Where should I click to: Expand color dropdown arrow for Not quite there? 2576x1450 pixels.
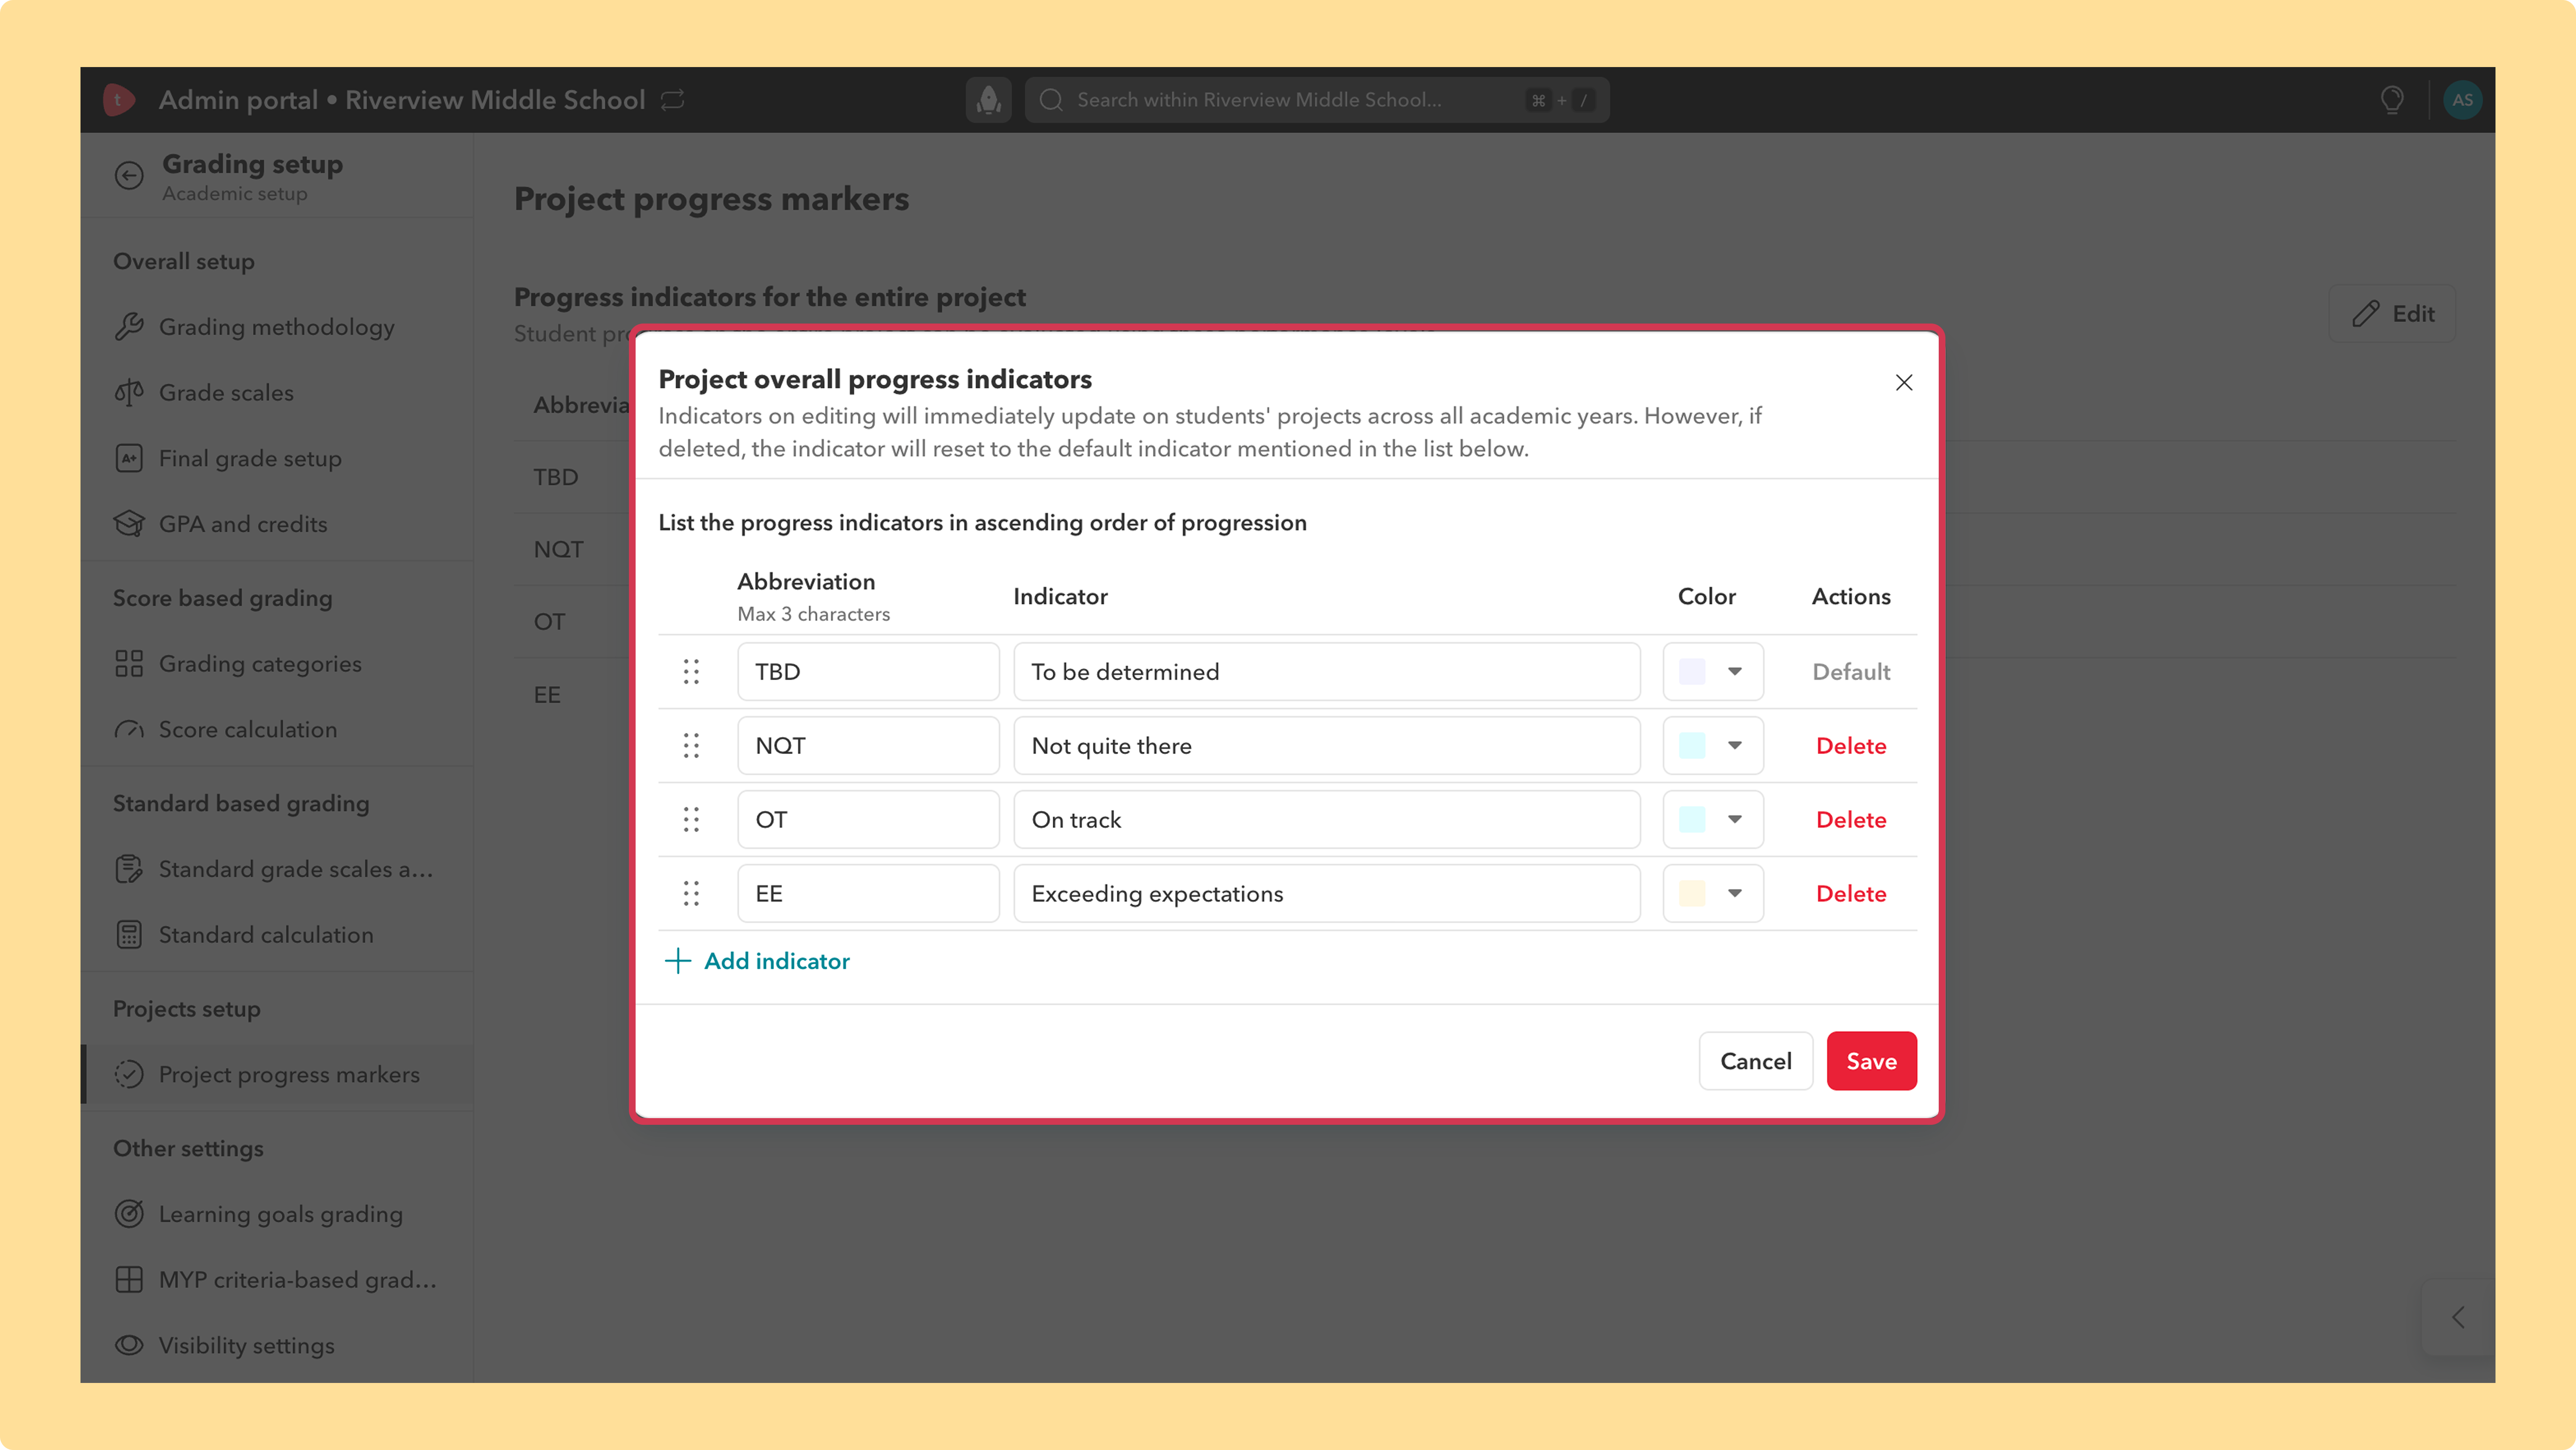coord(1735,746)
